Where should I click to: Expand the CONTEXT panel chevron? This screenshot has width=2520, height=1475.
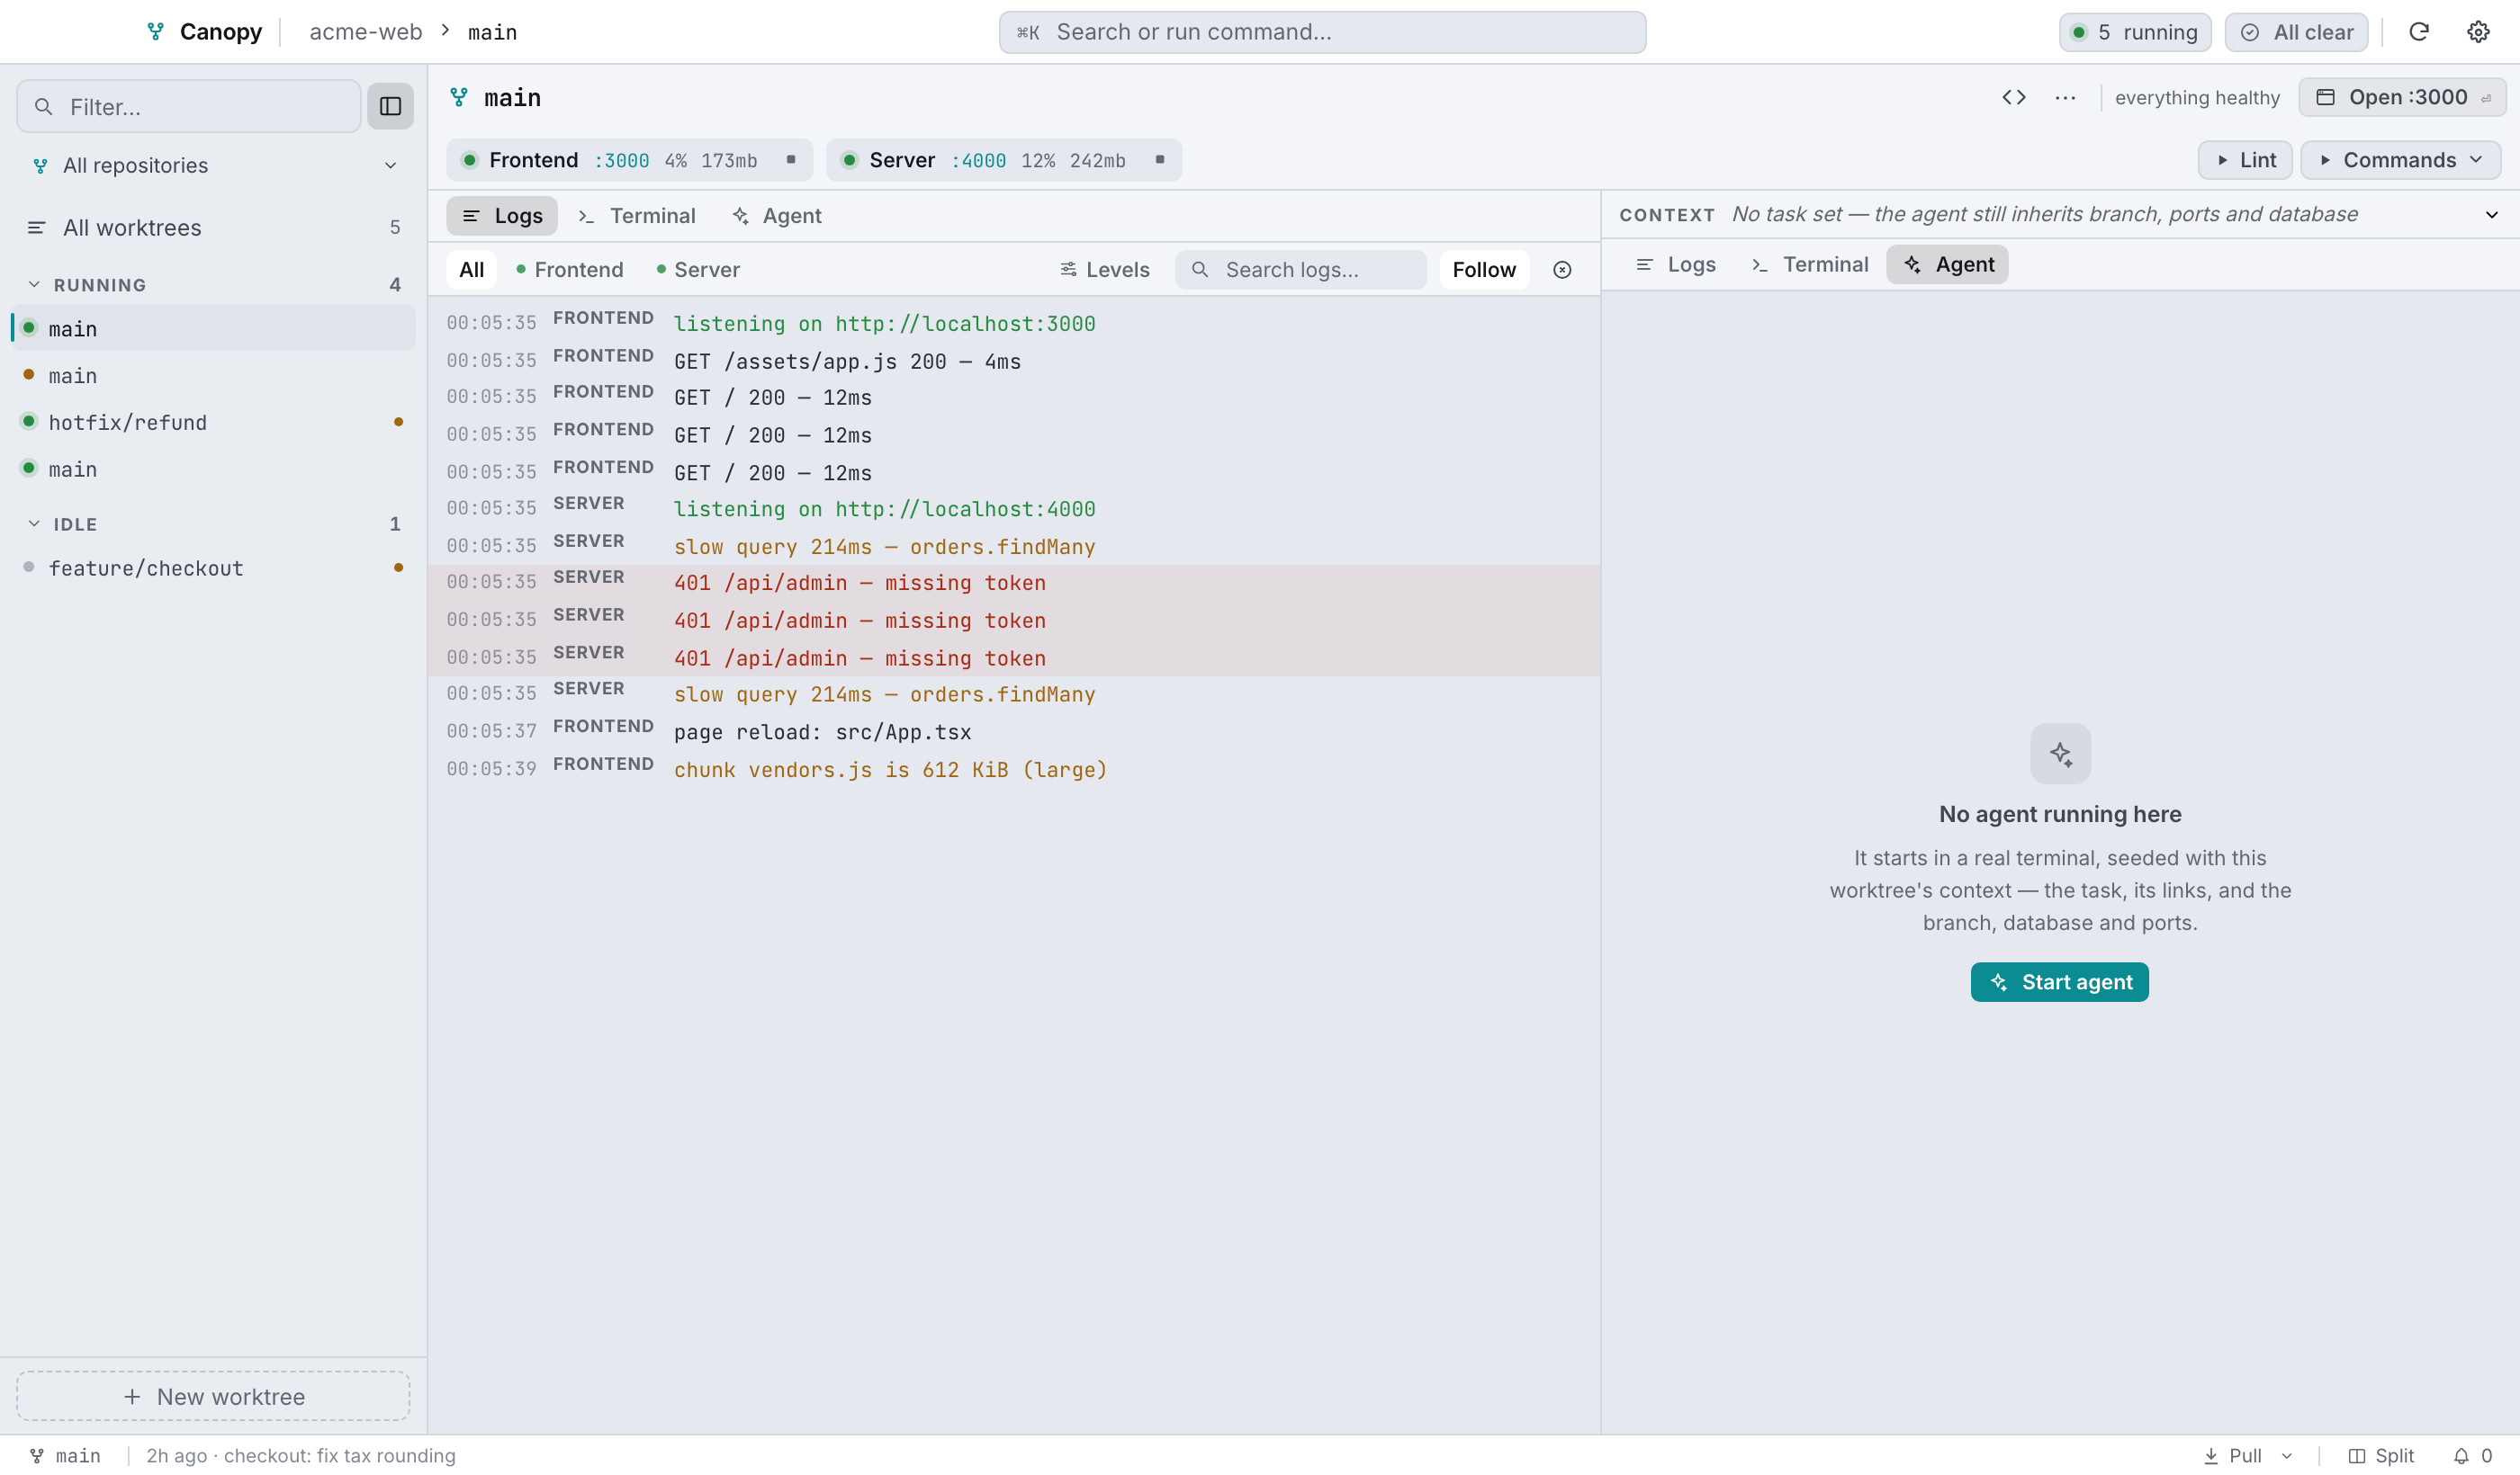tap(2491, 215)
